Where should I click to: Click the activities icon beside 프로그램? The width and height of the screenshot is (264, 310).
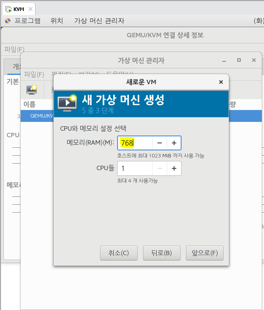pos(8,21)
